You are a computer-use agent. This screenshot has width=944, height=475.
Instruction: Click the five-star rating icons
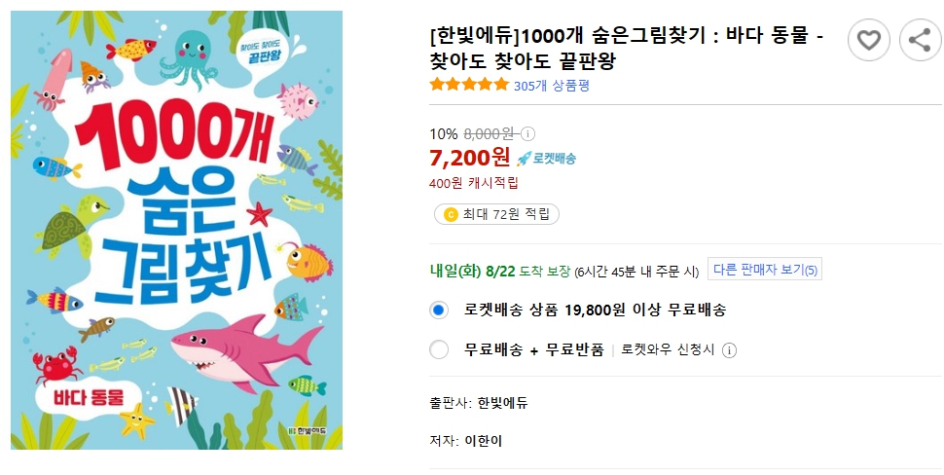pos(469,85)
